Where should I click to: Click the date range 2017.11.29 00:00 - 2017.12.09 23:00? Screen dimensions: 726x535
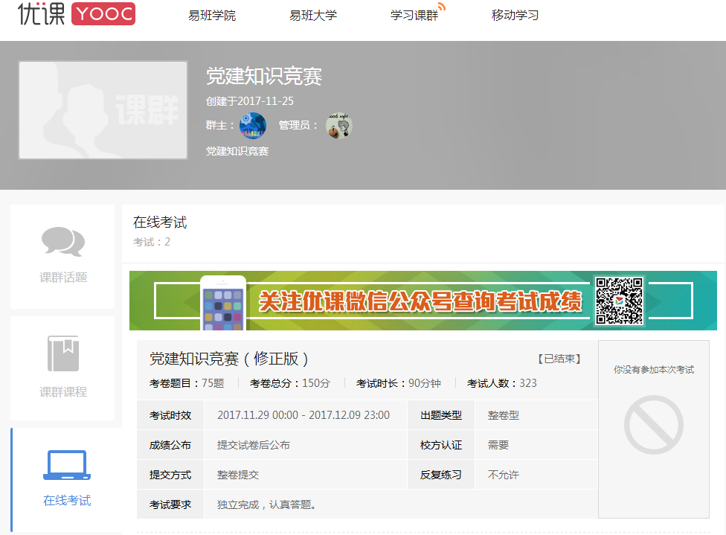(303, 415)
